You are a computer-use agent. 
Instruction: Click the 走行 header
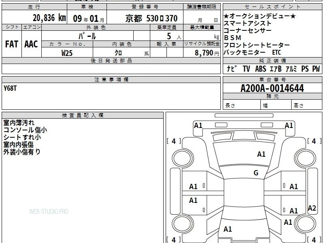[x=34, y=7]
